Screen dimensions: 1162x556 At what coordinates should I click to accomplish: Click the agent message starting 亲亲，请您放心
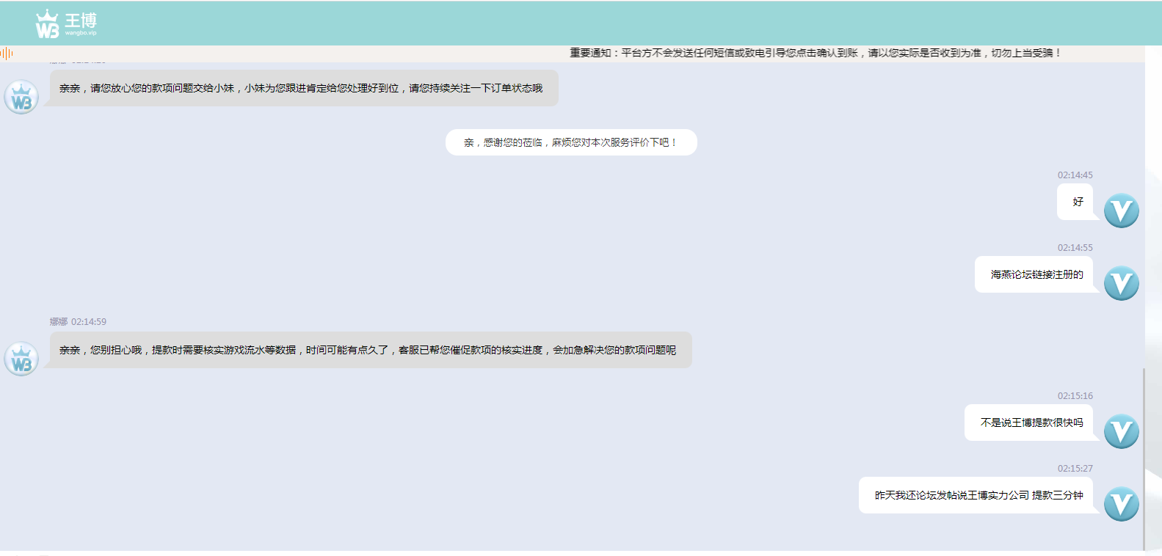[301, 88]
